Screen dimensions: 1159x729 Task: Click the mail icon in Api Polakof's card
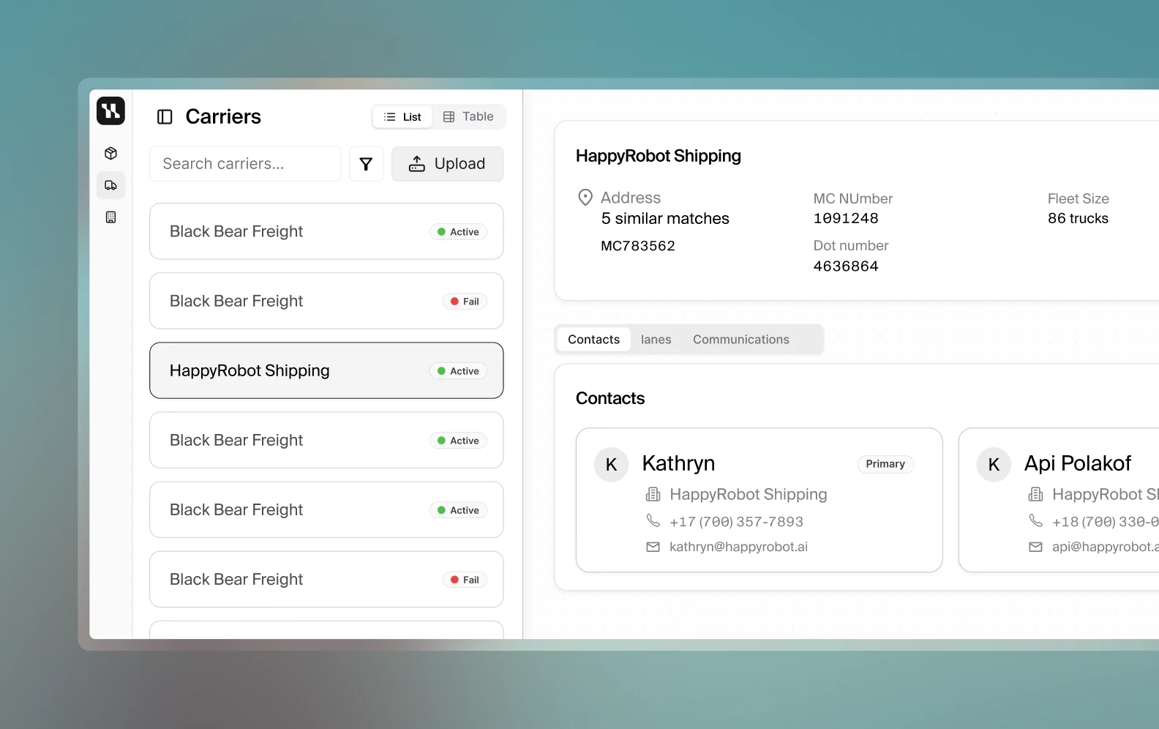tap(1035, 547)
